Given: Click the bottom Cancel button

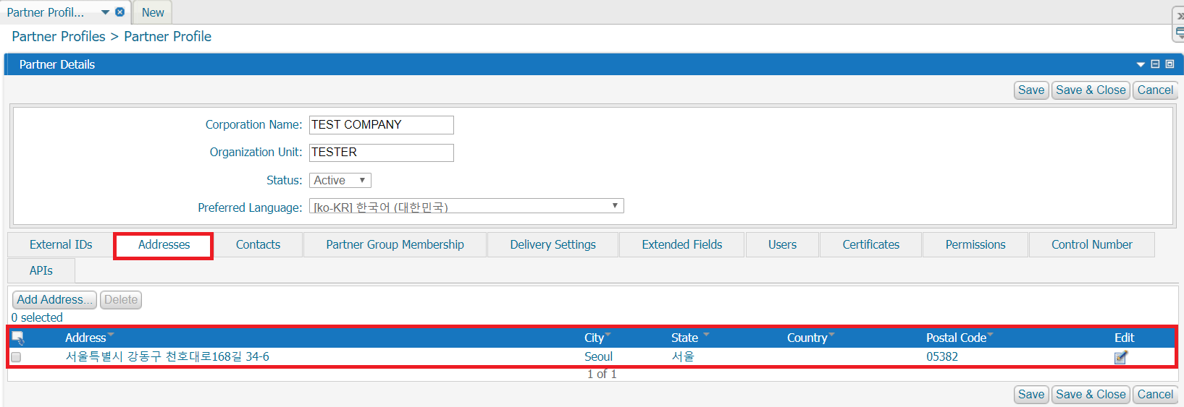Looking at the screenshot, I should [x=1155, y=395].
